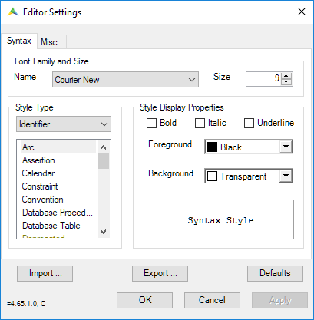The image size is (314, 320).
Task: Switch to the Misc tab
Action: point(49,42)
